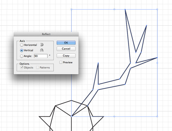
Task: Click the tallest antler tip anchor point
Action: 125,9
